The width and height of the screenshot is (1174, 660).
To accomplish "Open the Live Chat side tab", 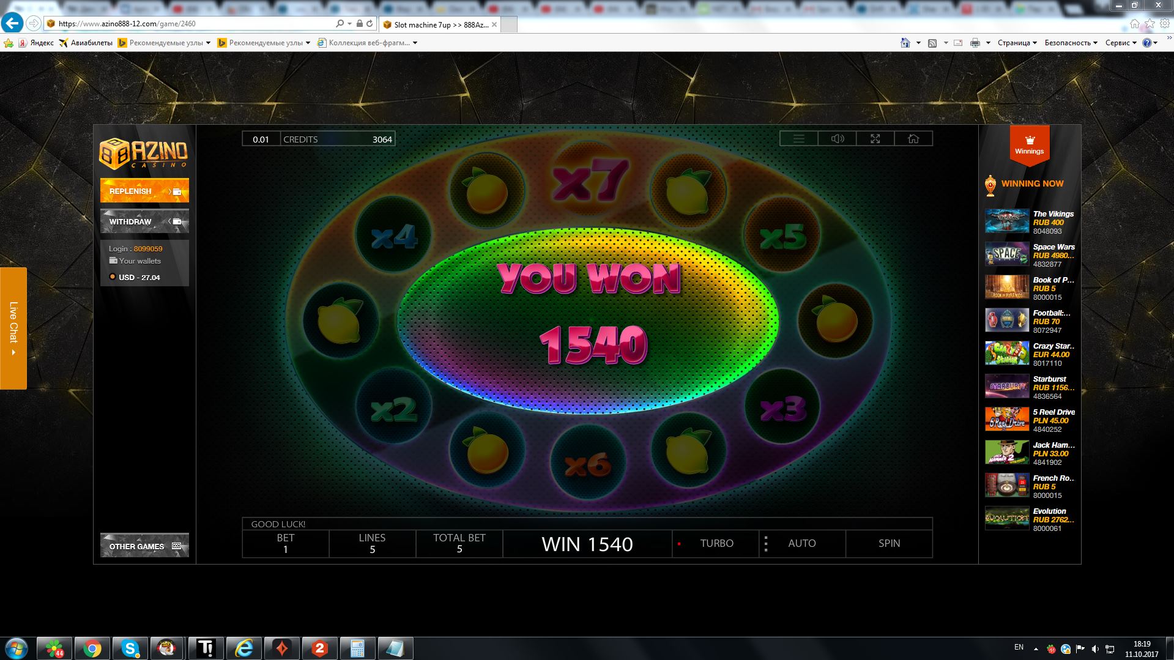I will (x=13, y=328).
